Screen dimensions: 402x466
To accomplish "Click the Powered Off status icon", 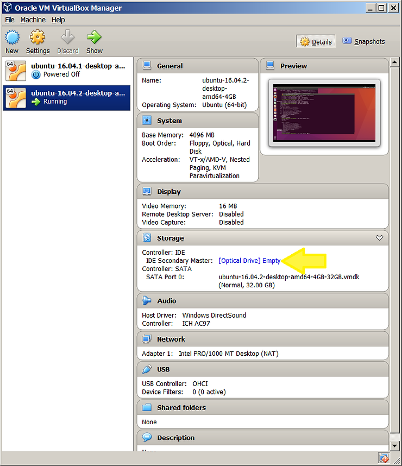I will coord(36,74).
